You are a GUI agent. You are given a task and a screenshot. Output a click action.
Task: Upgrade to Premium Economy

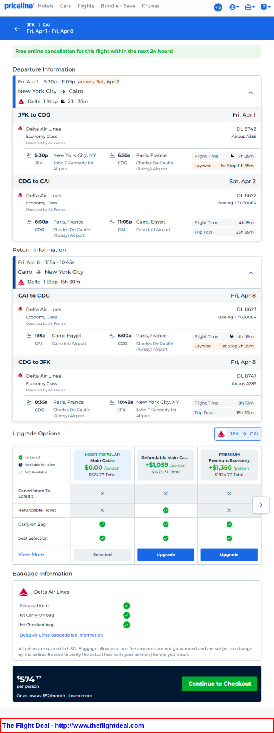pos(229,555)
